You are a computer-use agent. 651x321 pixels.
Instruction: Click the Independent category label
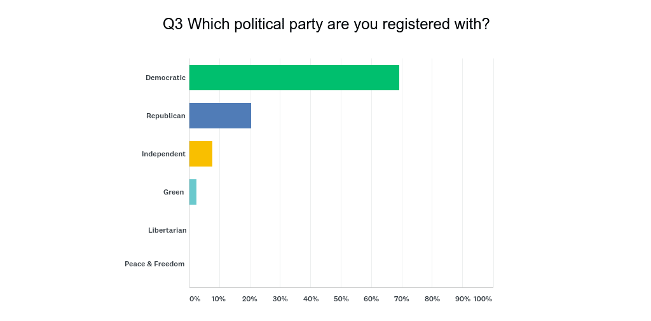coord(163,154)
